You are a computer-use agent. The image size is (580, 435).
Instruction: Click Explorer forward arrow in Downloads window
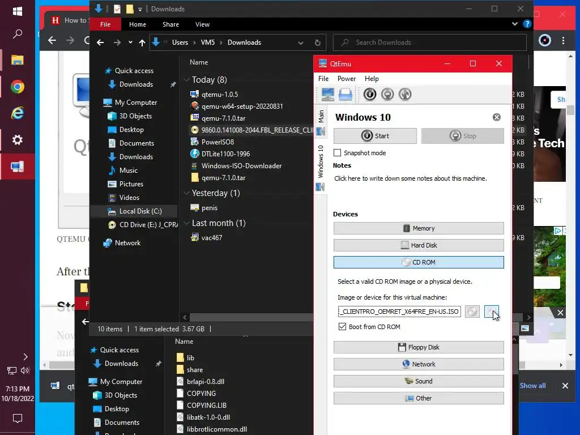[x=117, y=42]
